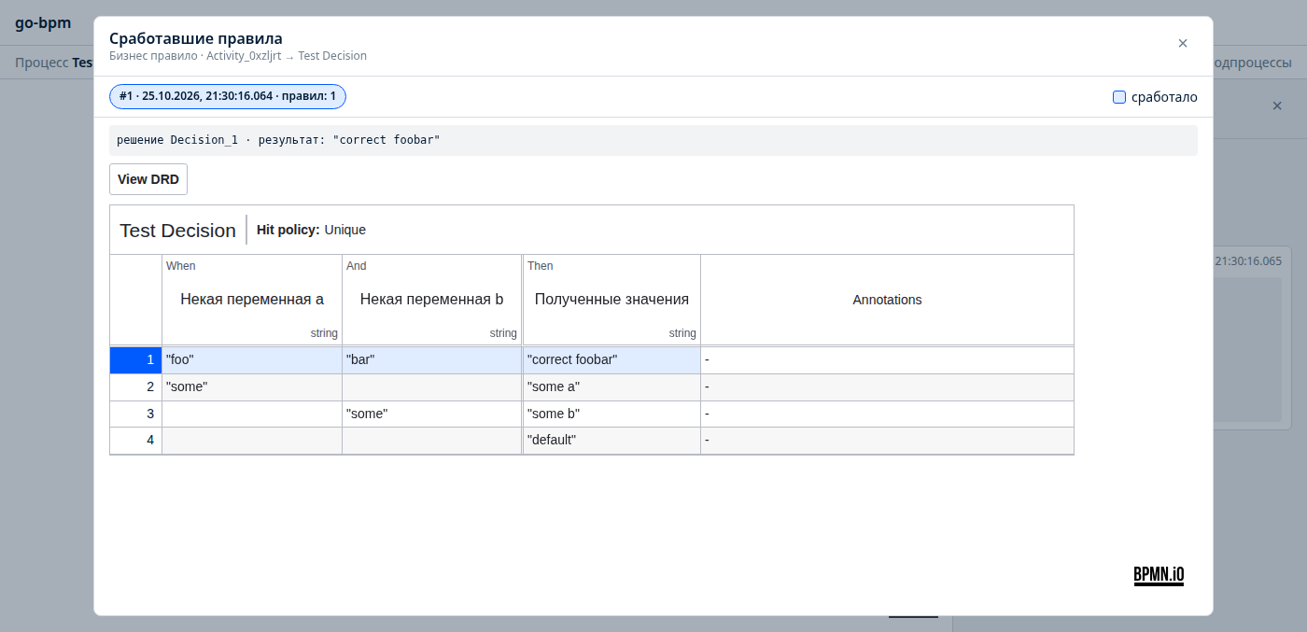Viewport: 1307px width, 632px height.
Task: Click the Hit policy Unique label
Action: [x=311, y=230]
